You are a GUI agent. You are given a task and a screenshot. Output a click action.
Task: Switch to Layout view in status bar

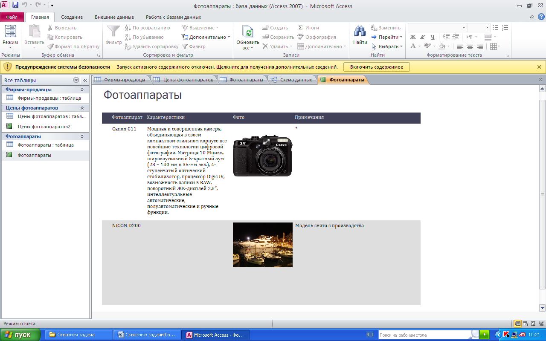click(533, 324)
